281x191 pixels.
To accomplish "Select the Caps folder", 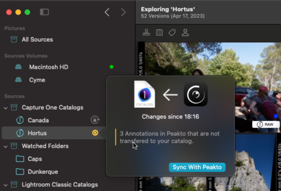I will 35,159.
